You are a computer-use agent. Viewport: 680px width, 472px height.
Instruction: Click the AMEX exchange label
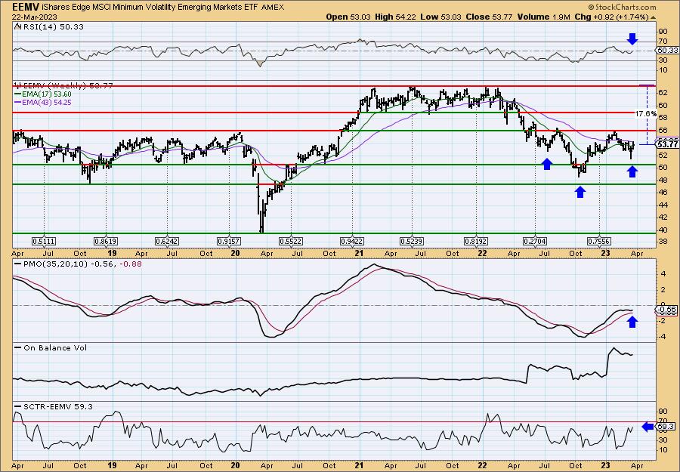[274, 8]
